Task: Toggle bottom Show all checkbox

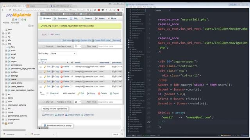Action: 43,102
